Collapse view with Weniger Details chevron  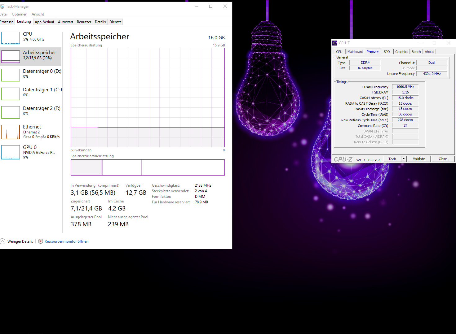3,241
